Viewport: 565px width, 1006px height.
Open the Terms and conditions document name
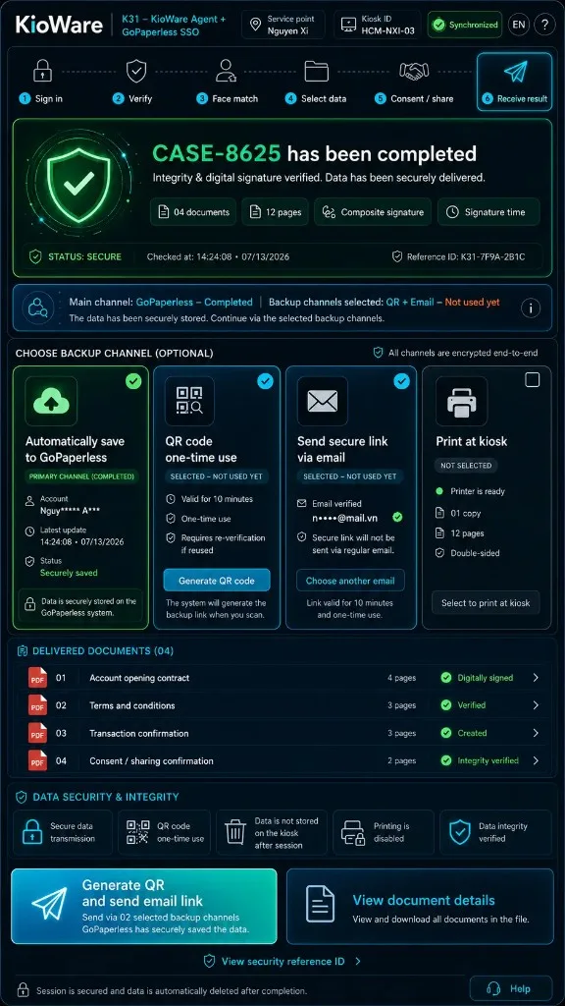(132, 705)
